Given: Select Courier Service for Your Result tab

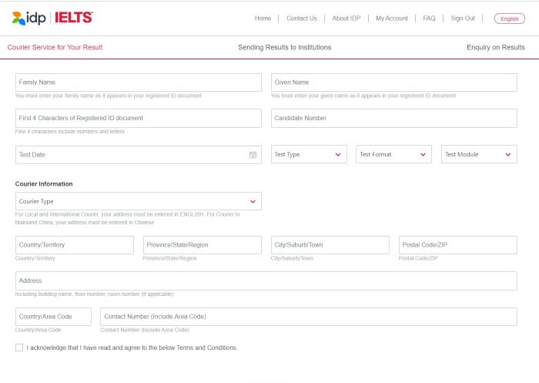Looking at the screenshot, I should click(55, 48).
